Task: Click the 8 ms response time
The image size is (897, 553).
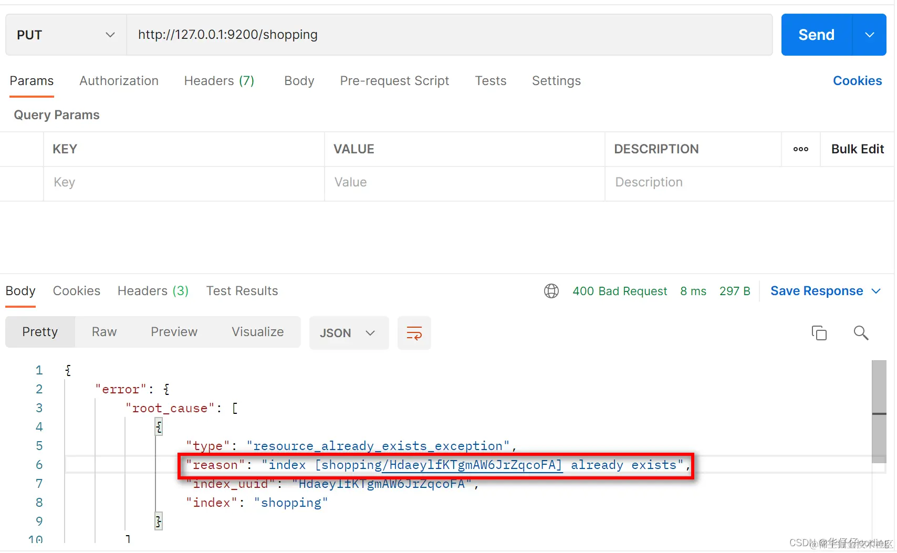Action: click(693, 291)
